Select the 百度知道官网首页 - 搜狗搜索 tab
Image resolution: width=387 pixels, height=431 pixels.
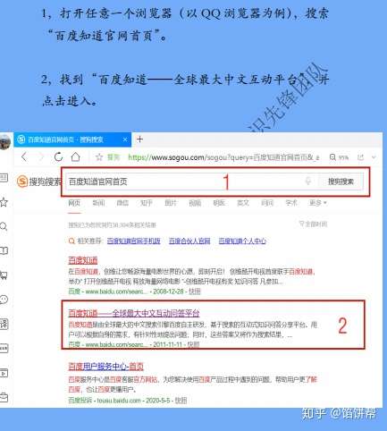(x=72, y=139)
